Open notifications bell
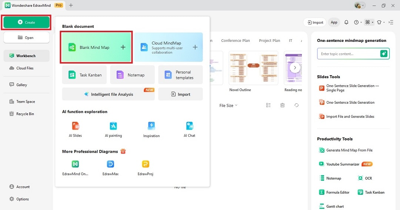Viewport: 400px width, 210px height. tap(346, 23)
